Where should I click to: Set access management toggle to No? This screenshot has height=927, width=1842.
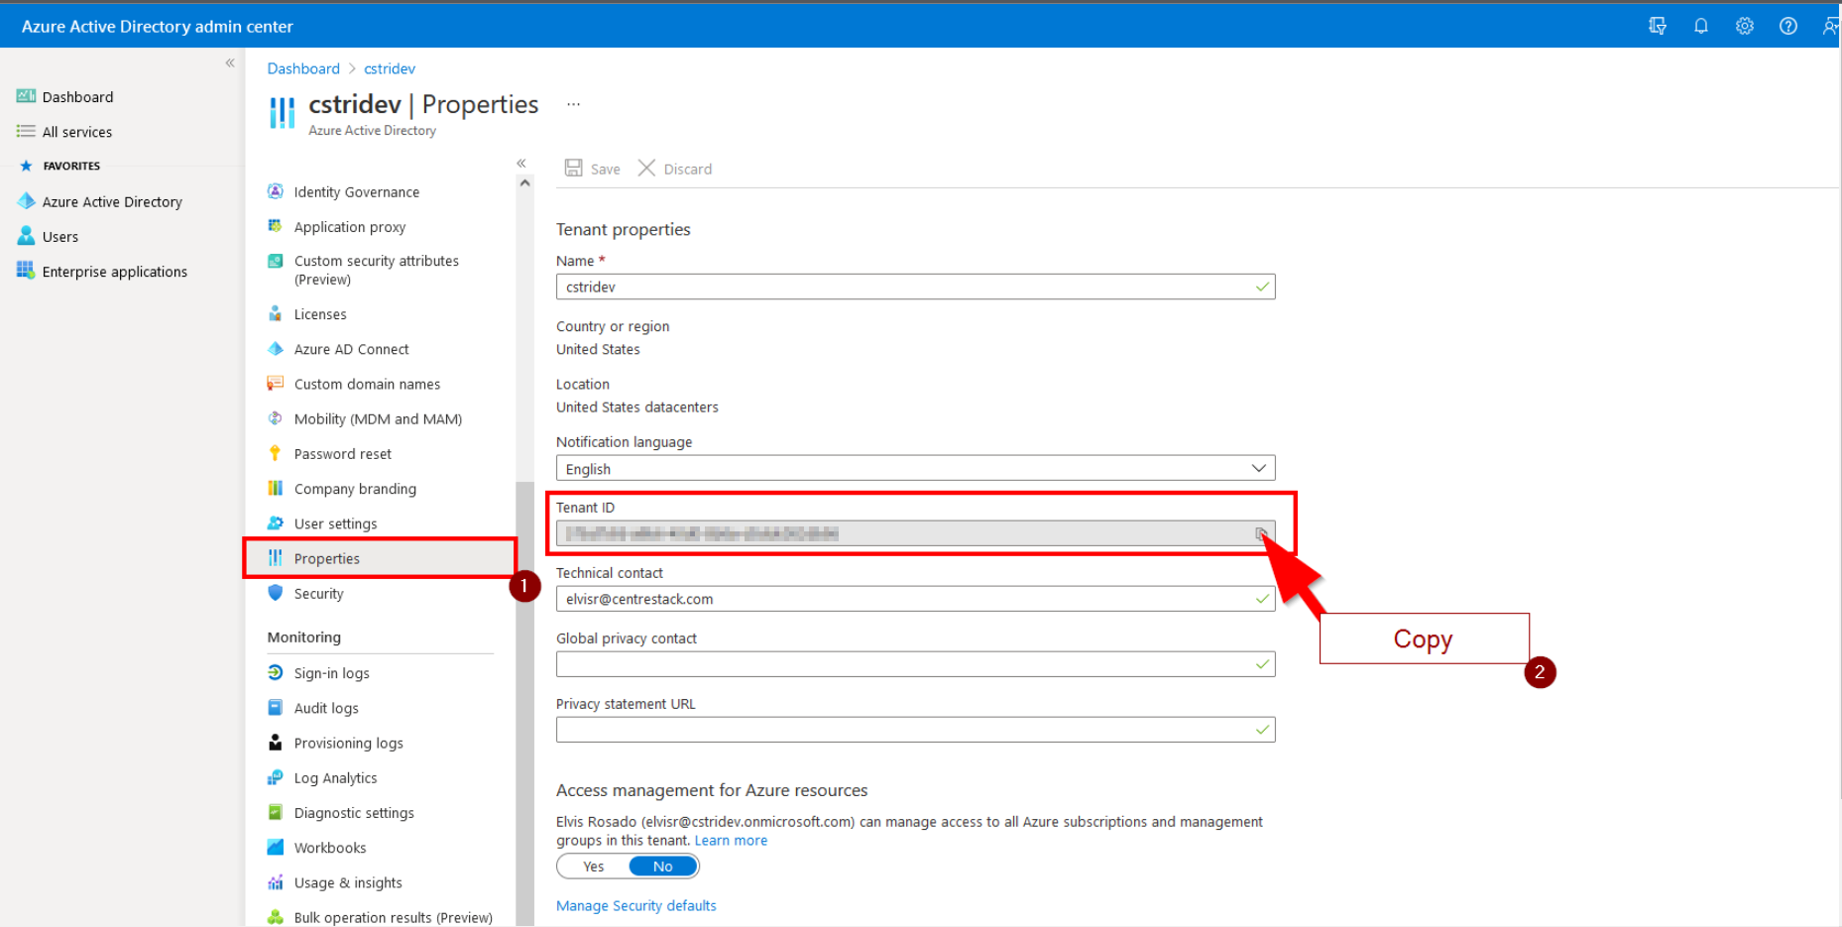coord(663,867)
